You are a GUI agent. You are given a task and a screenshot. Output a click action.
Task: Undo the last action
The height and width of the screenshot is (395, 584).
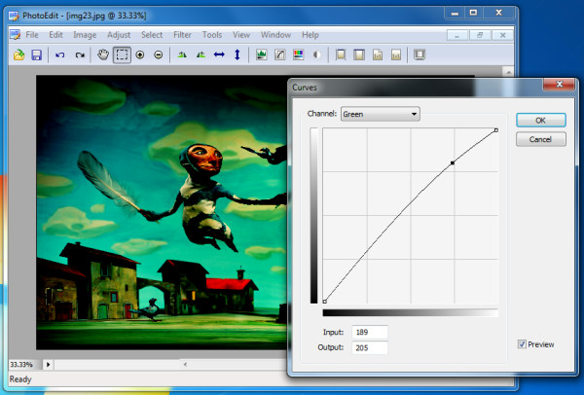tap(60, 55)
